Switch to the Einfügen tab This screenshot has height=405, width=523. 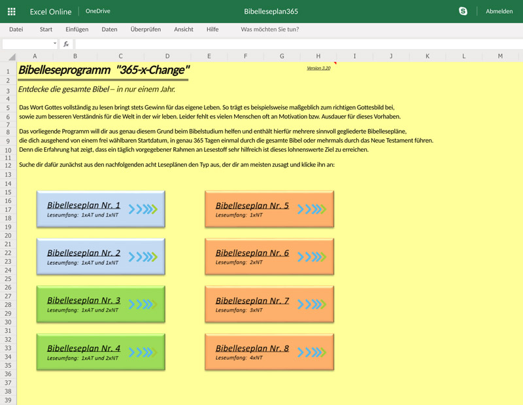(76, 29)
